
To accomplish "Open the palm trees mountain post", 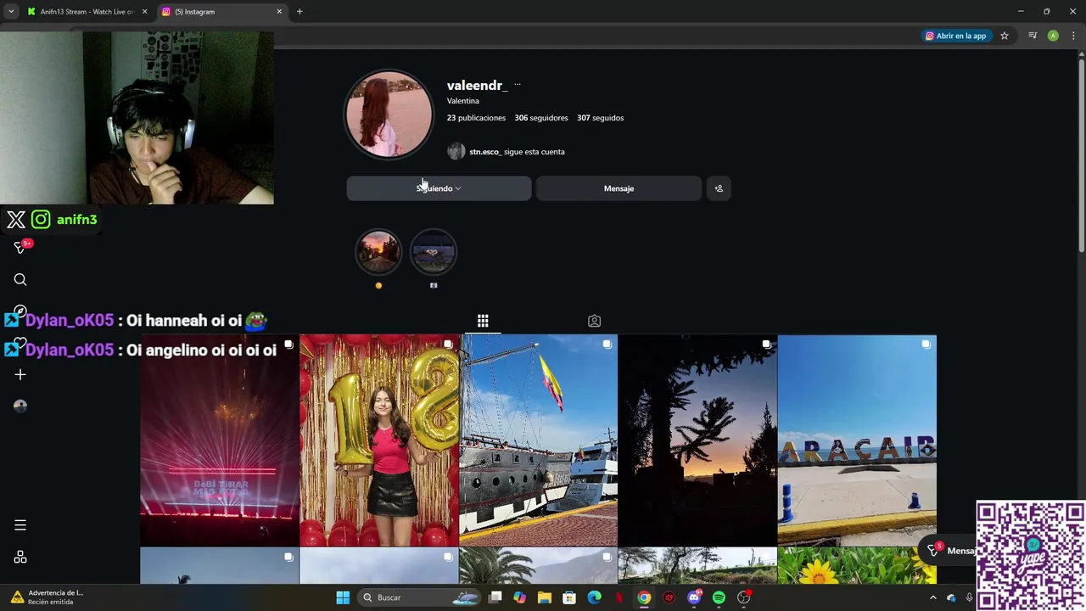I will [539, 566].
